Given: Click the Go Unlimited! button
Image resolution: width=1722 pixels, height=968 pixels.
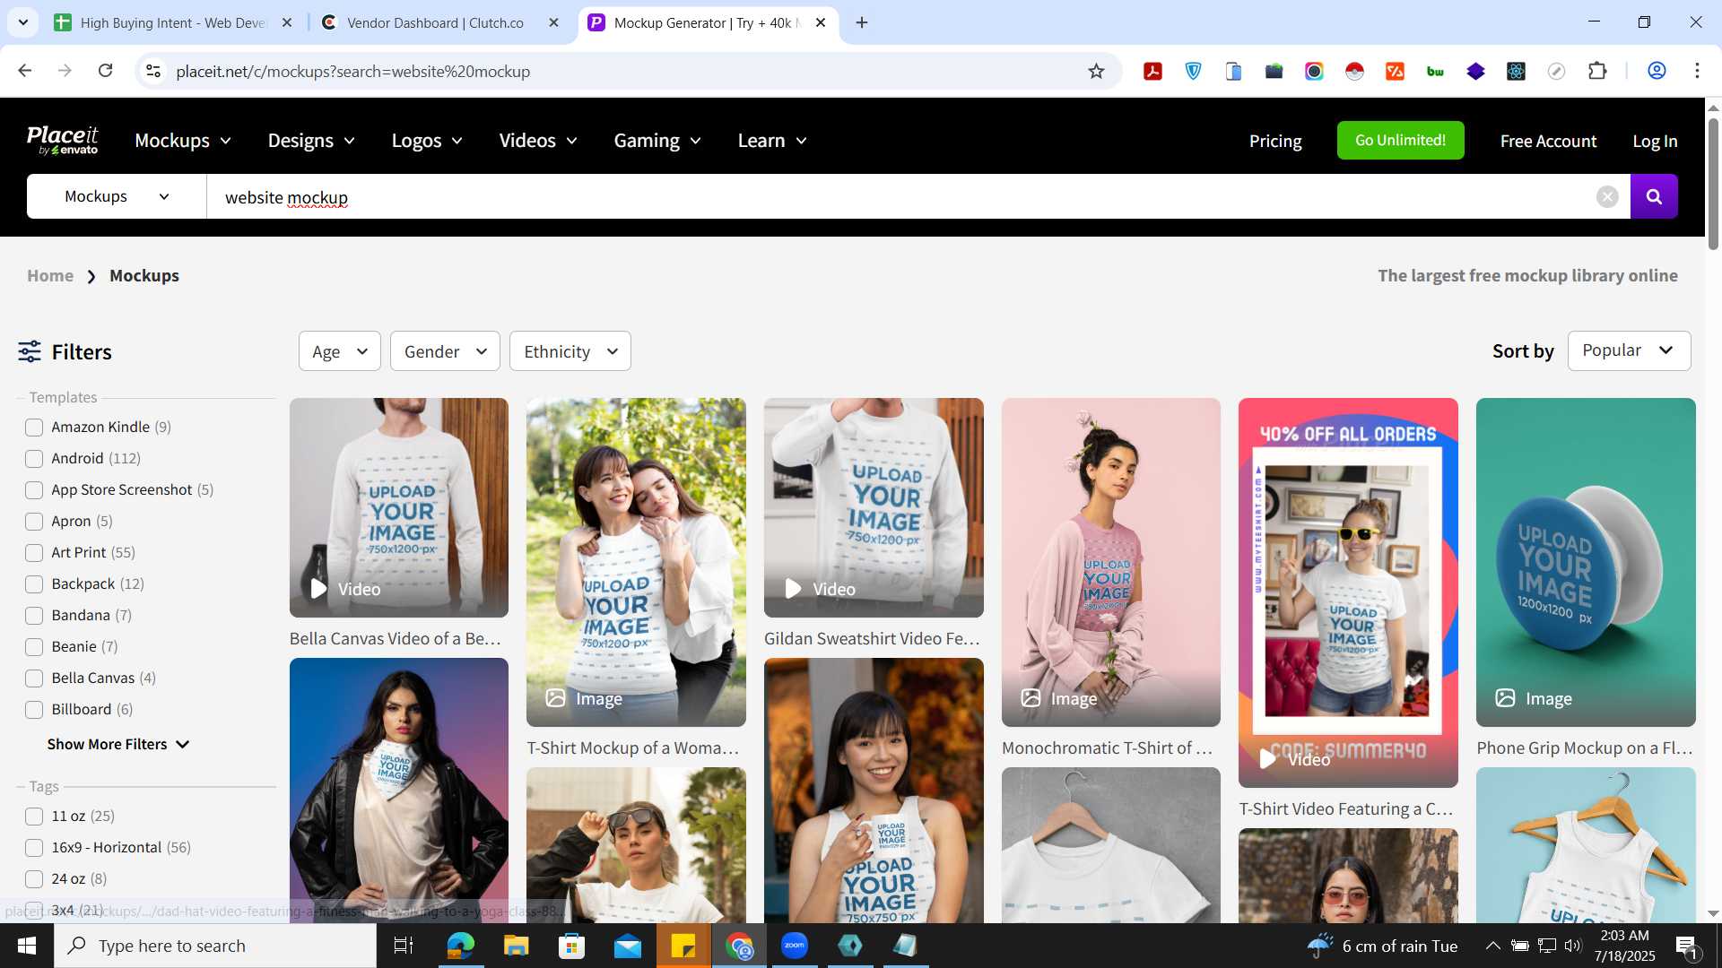Looking at the screenshot, I should tap(1400, 140).
